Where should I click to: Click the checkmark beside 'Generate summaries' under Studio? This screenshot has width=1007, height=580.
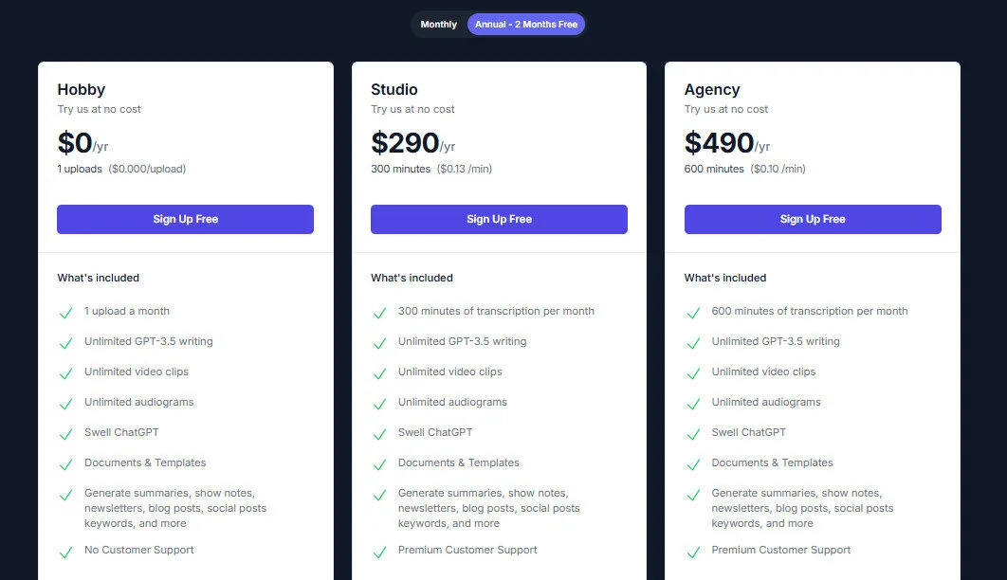(379, 495)
